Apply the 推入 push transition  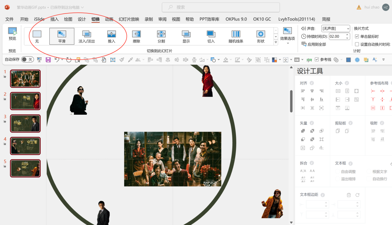click(x=111, y=36)
